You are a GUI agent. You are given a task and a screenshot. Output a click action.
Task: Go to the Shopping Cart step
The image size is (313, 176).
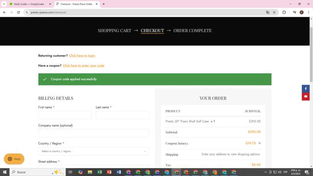pyautogui.click(x=114, y=30)
